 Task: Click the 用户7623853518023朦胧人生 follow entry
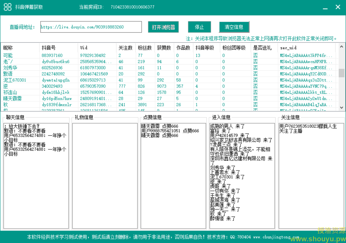pos(308,128)
